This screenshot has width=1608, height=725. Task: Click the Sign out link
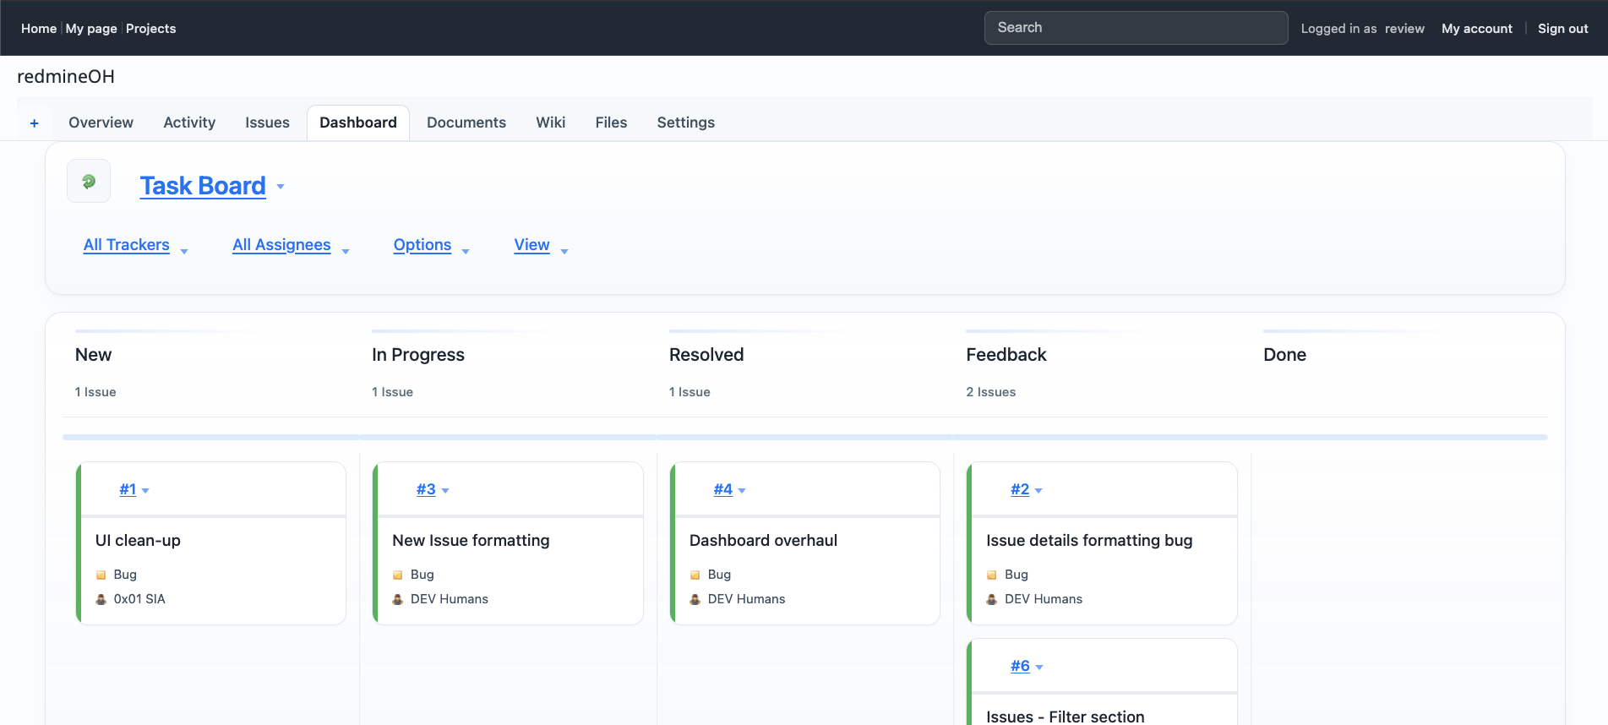pyautogui.click(x=1562, y=29)
